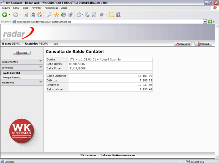Open the Ferramentas menu

[51, 7]
